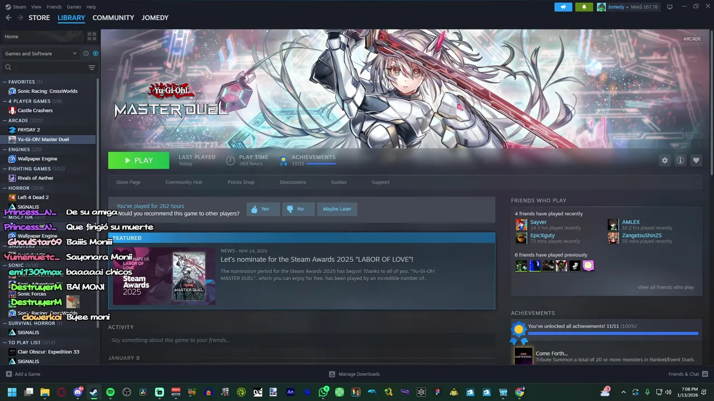The width and height of the screenshot is (714, 401).
Task: Click AMLEX's friend avatar
Action: point(613,224)
